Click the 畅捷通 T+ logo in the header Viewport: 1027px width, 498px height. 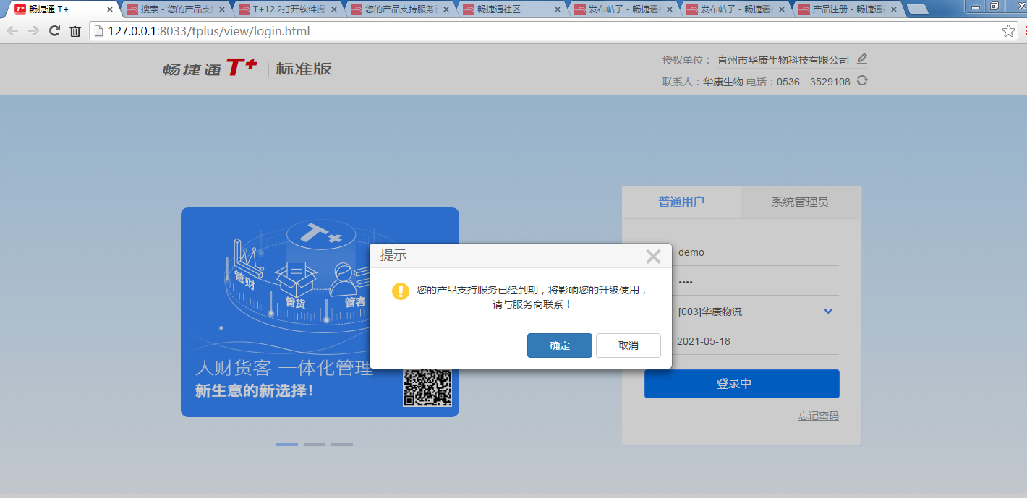pos(210,69)
